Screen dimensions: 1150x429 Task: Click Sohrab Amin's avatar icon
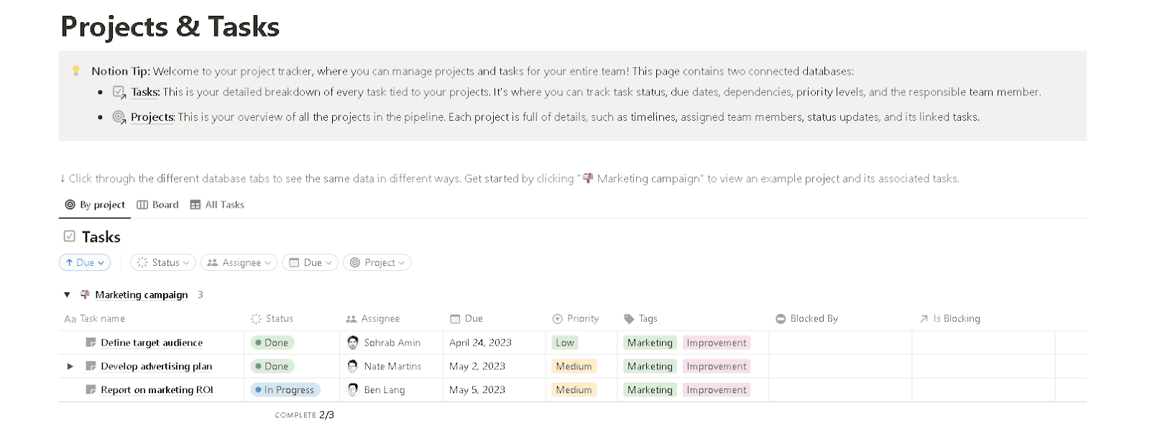352,343
